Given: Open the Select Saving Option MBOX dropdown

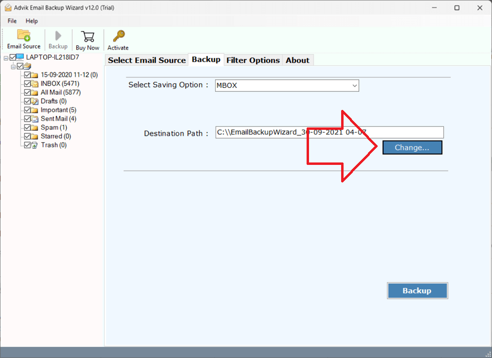Looking at the screenshot, I should (287, 86).
